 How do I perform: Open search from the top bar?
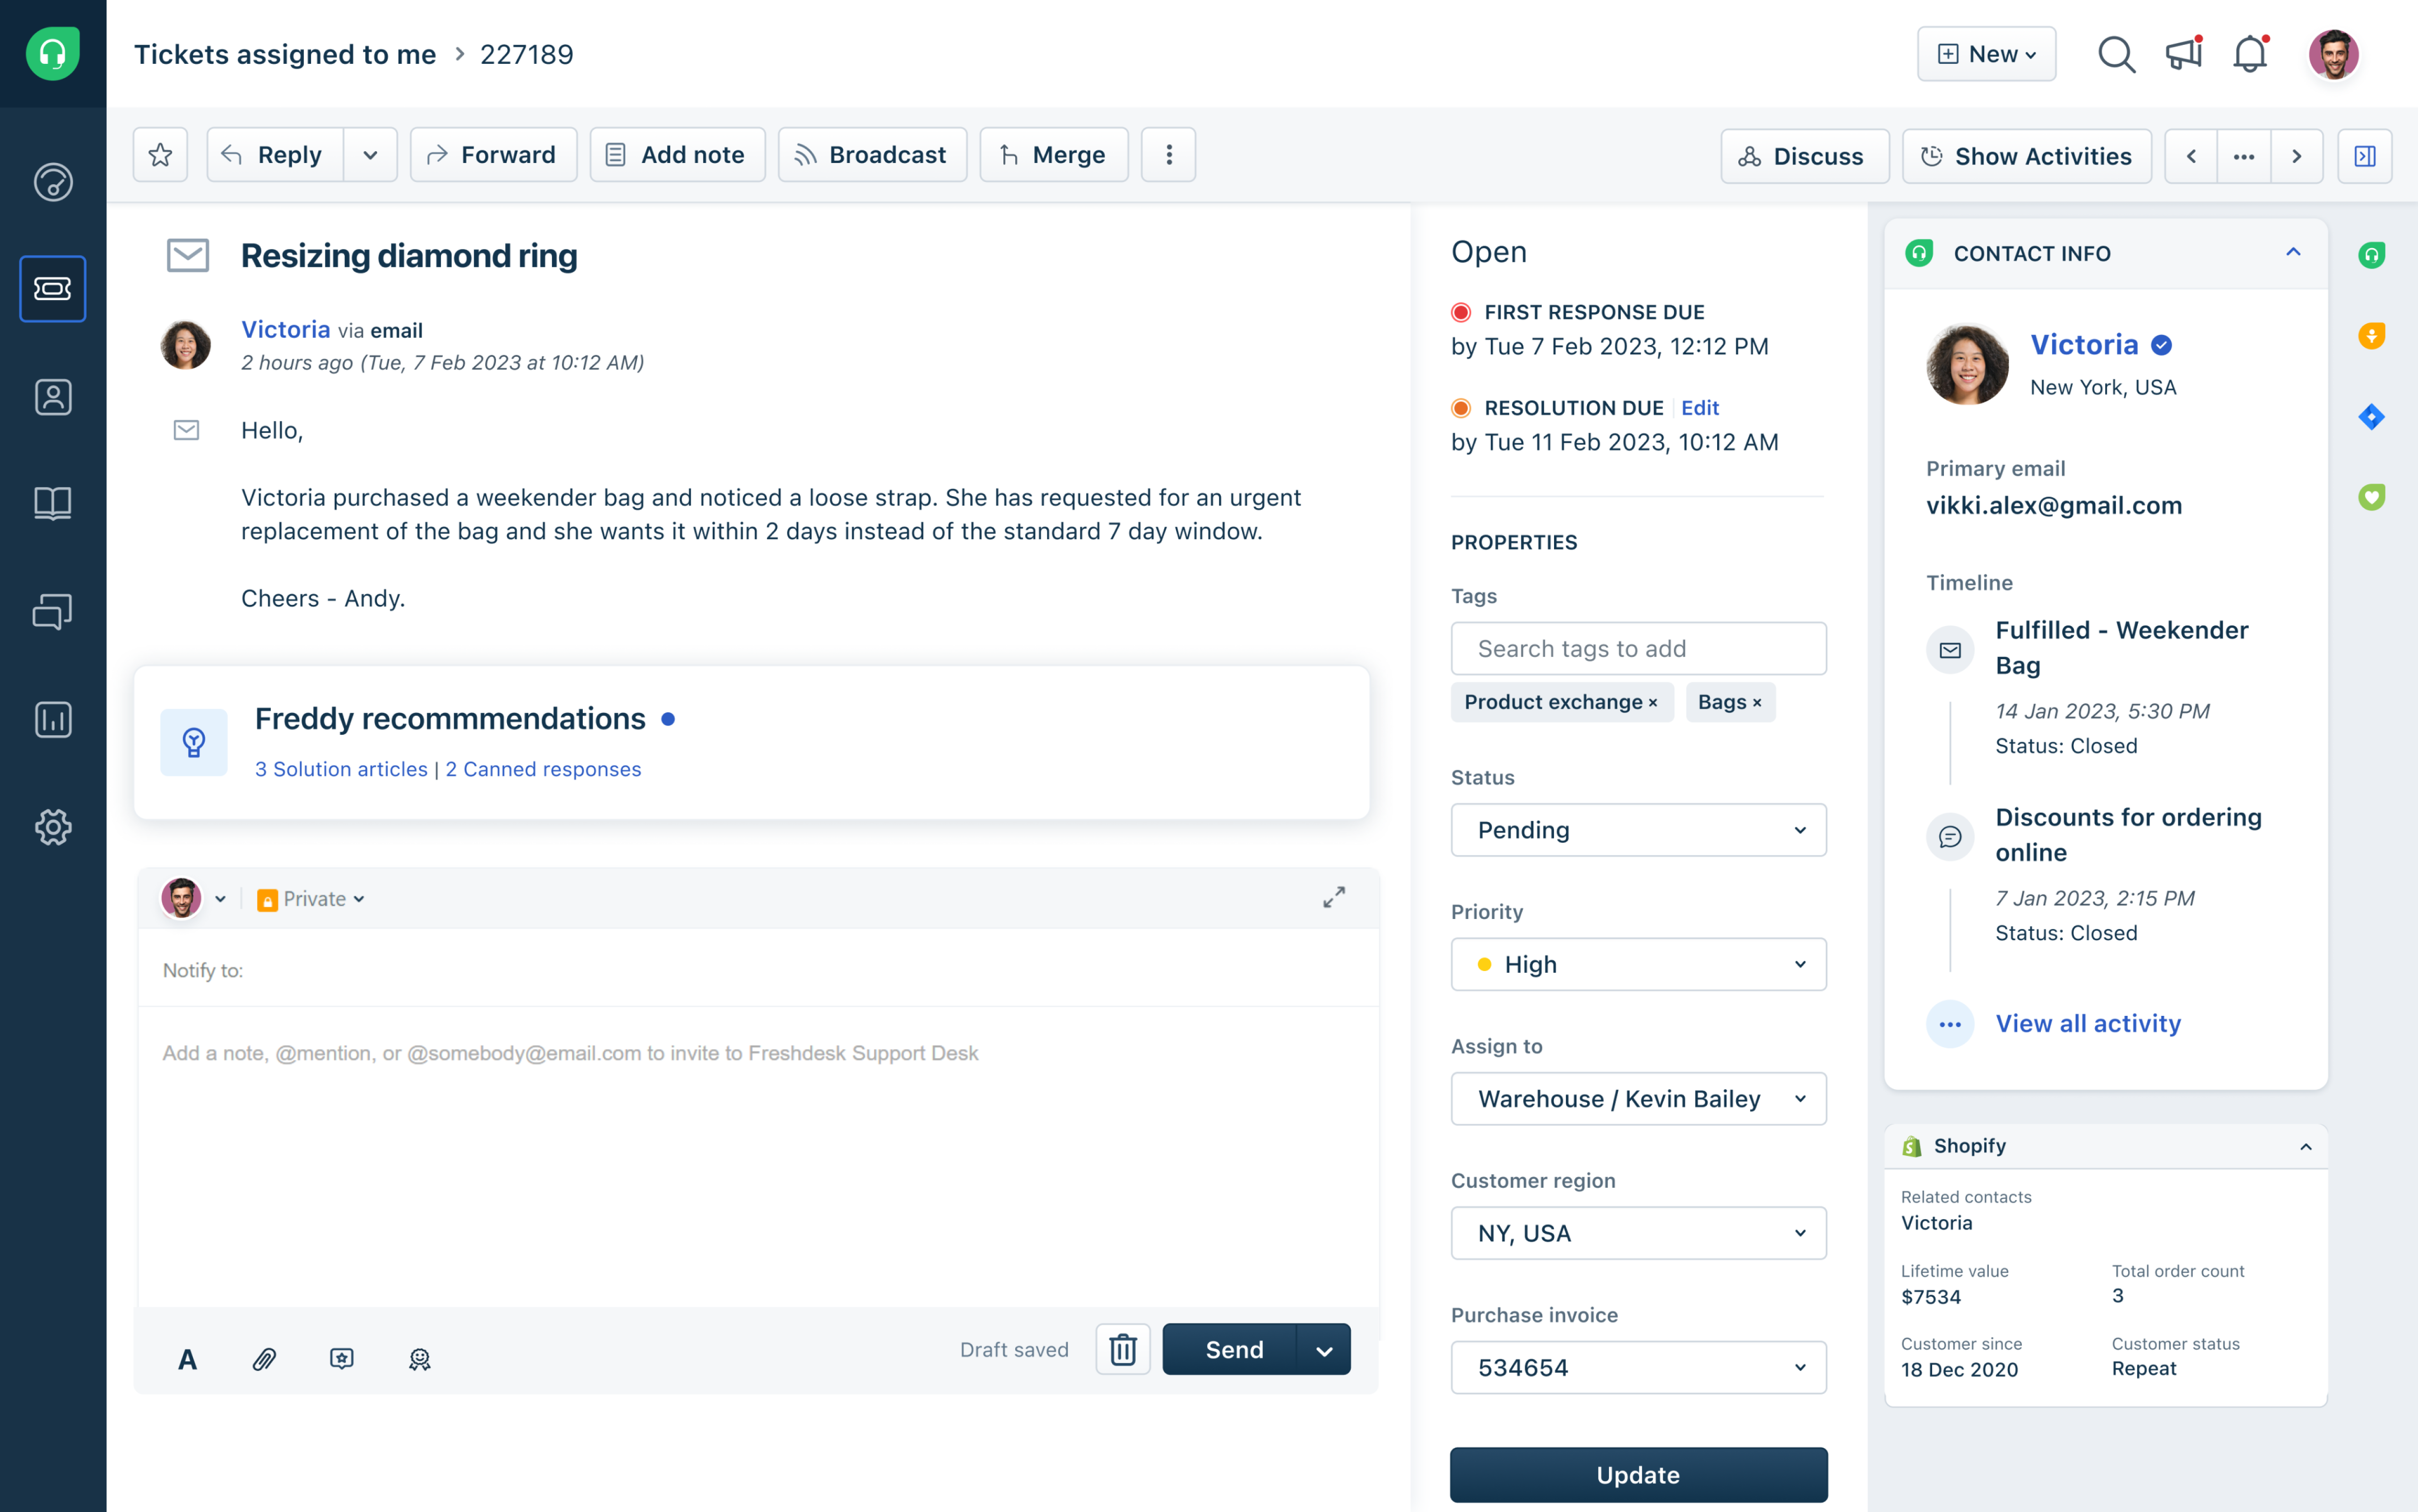tap(2116, 54)
